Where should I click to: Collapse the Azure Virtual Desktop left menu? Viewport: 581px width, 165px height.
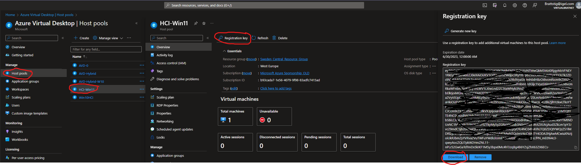[63, 38]
